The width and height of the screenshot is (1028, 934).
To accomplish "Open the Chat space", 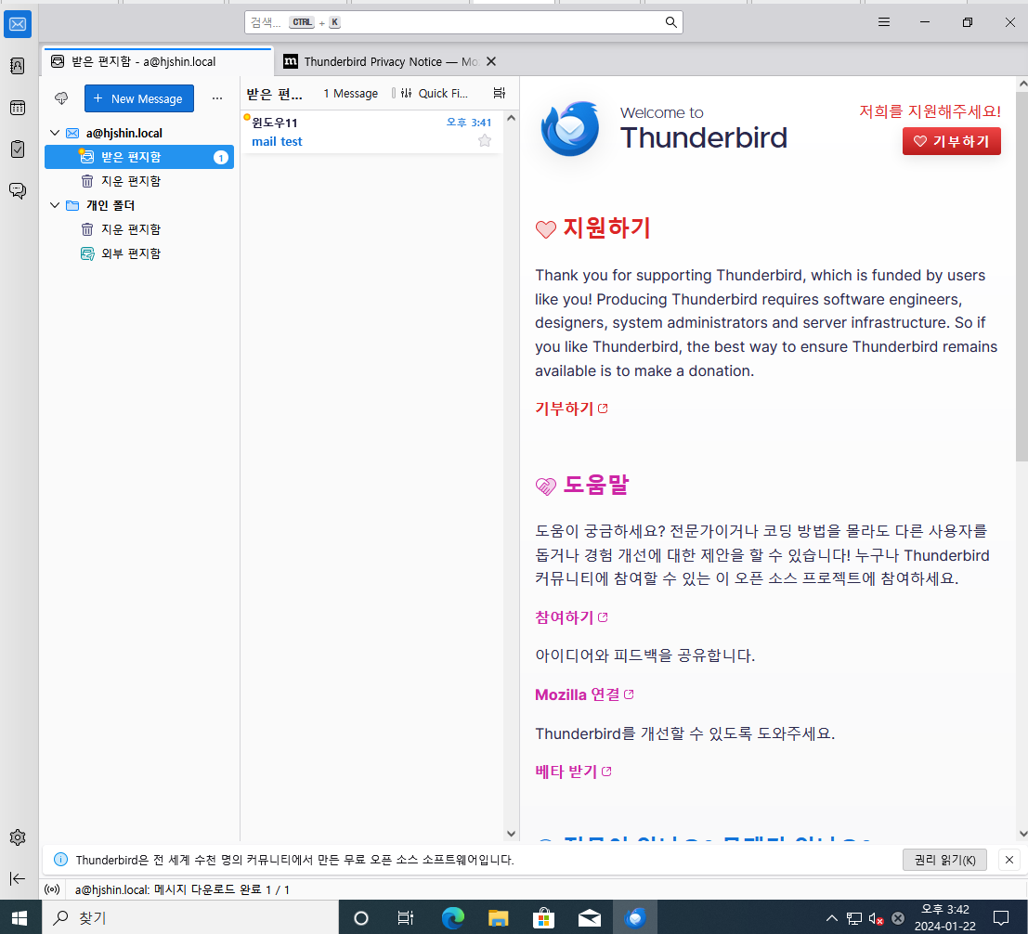I will 18,190.
